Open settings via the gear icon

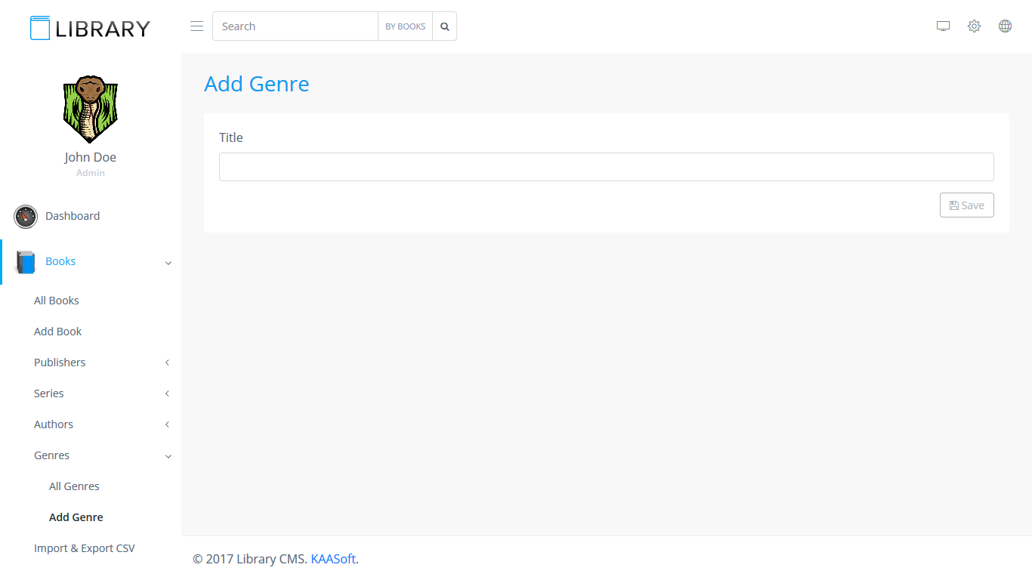974,26
